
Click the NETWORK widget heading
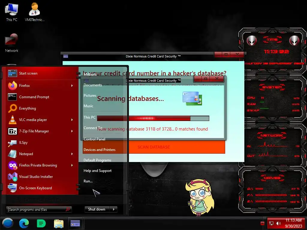[272, 135]
